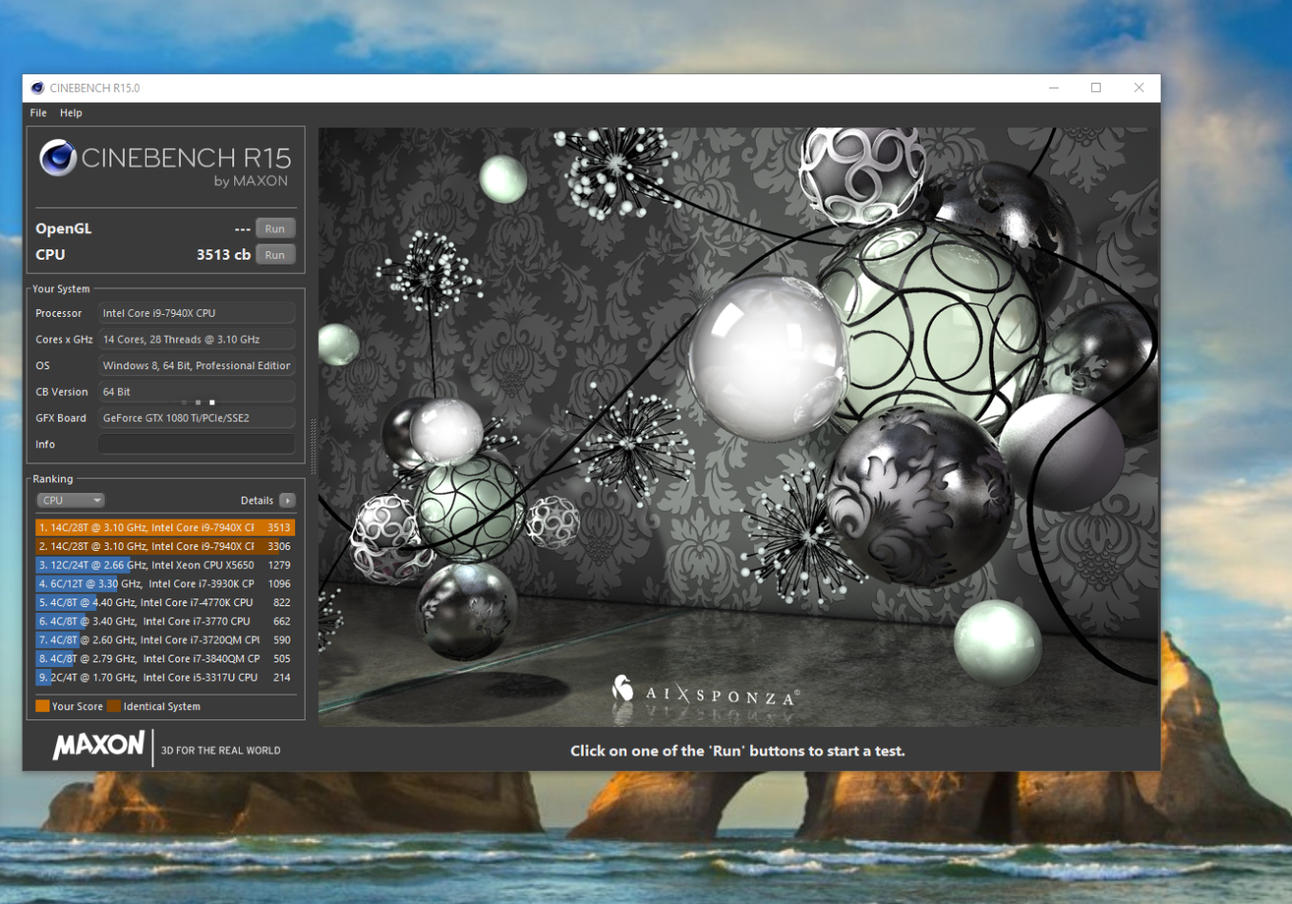
Task: Expand ranking Details arrow button
Action: tap(288, 501)
